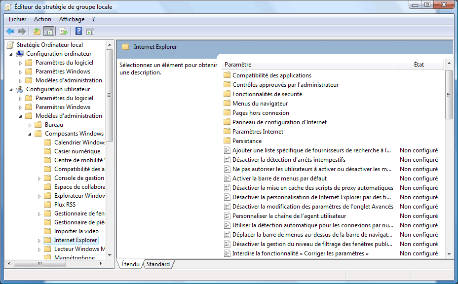This screenshot has height=284, width=458.
Task: Go up one level with the folder arrow icon
Action: pos(37,31)
